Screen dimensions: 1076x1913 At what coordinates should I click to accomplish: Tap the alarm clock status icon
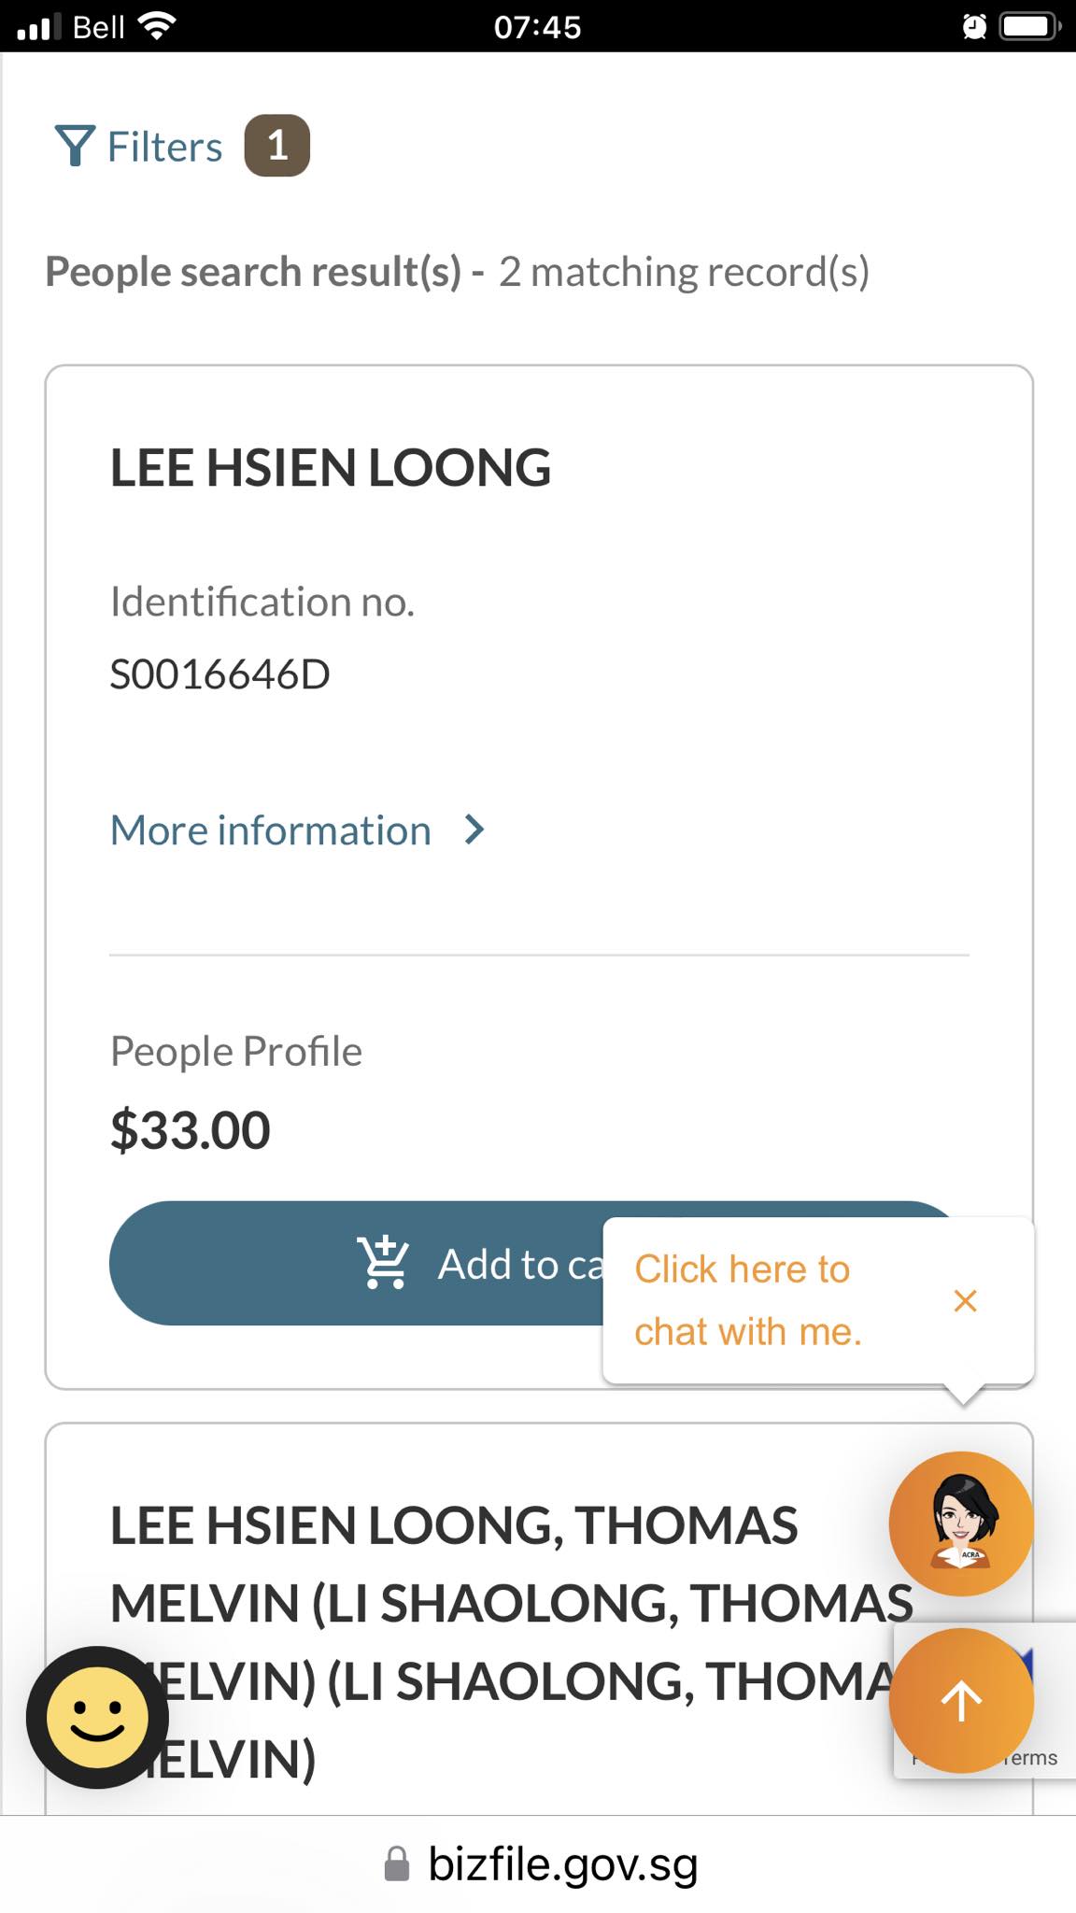point(974,26)
